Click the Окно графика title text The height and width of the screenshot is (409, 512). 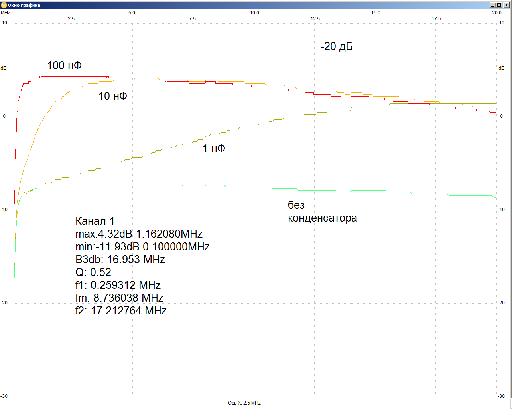(x=24, y=5)
